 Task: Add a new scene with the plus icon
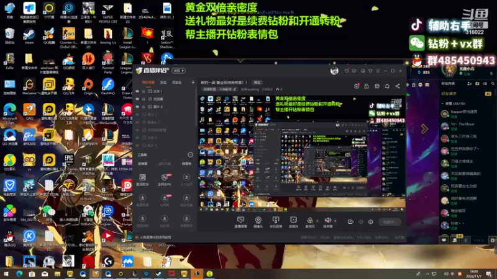click(193, 82)
